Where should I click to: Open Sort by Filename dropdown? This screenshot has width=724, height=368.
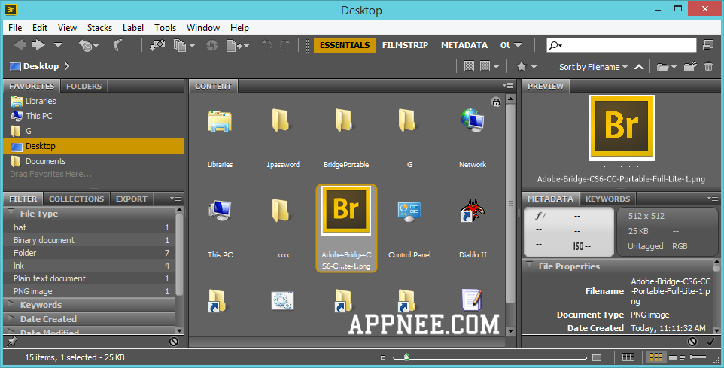click(x=593, y=67)
